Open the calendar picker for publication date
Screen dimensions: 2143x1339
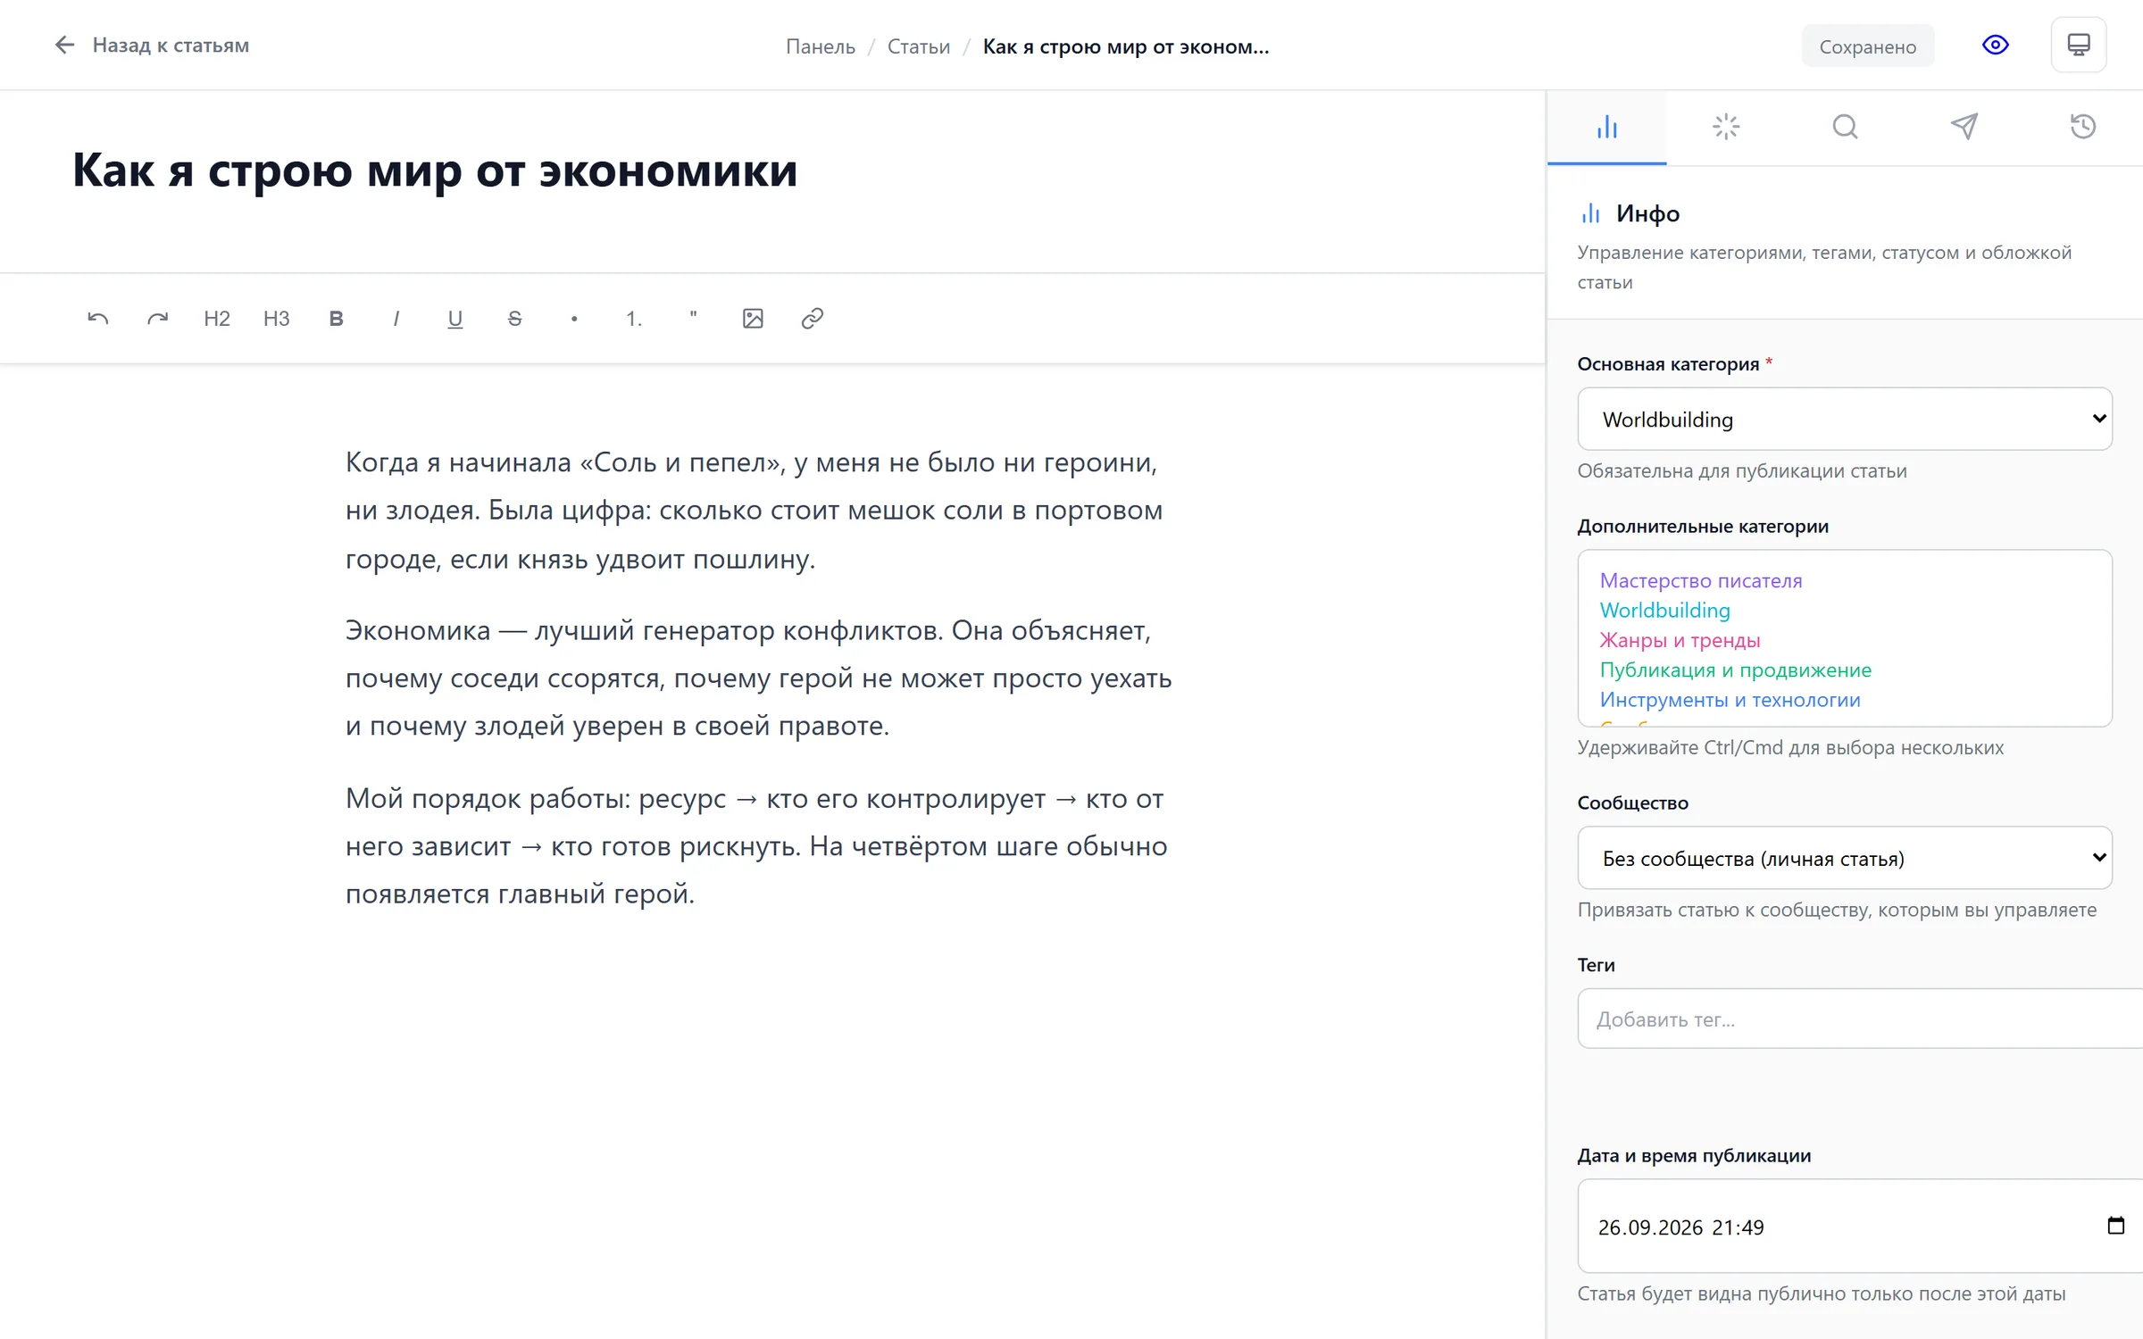point(2115,1226)
